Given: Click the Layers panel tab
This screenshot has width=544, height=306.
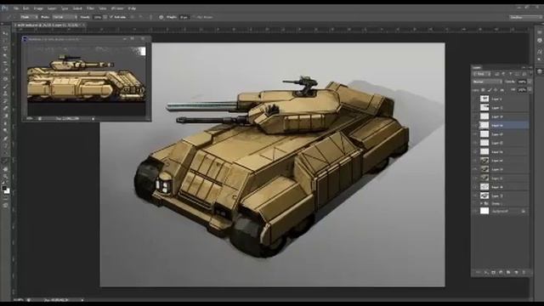Looking at the screenshot, I should (x=477, y=68).
